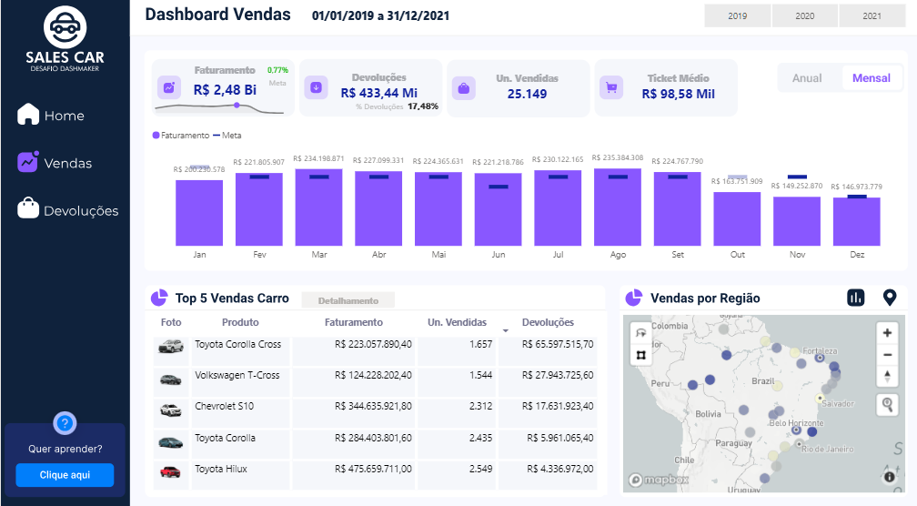Zoom in on the map
Viewport: 917px width, 506px height.
(887, 333)
